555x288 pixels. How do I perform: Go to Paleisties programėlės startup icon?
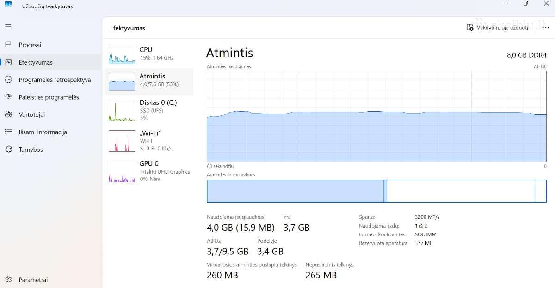[x=8, y=97]
